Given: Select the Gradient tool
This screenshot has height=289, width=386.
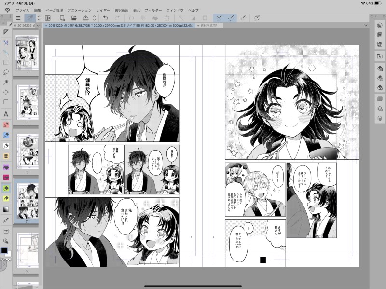Looking at the screenshot, I should pos(6,209).
